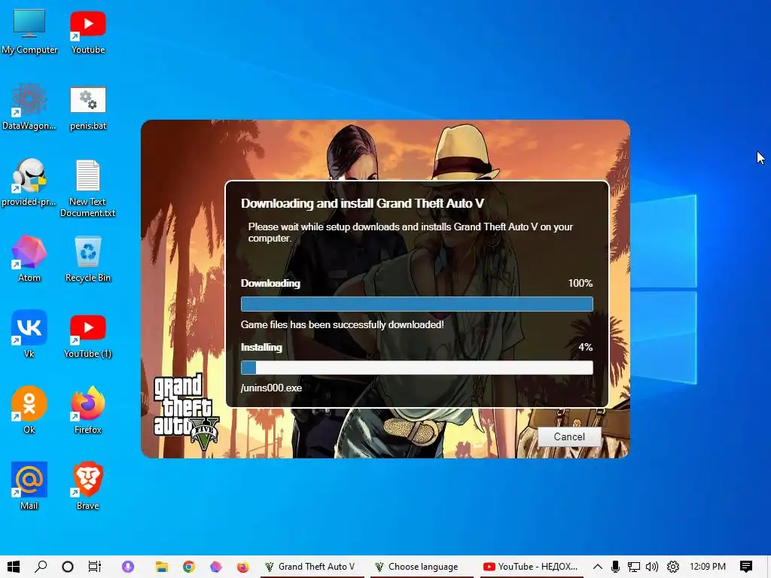The image size is (771, 578).
Task: Cancel the Grand Theft Auto V installation
Action: [569, 437]
